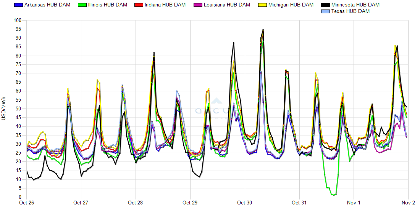Toggle the Arkansas HUB DAM series label
This screenshot has height=217, width=420.
[47, 5]
